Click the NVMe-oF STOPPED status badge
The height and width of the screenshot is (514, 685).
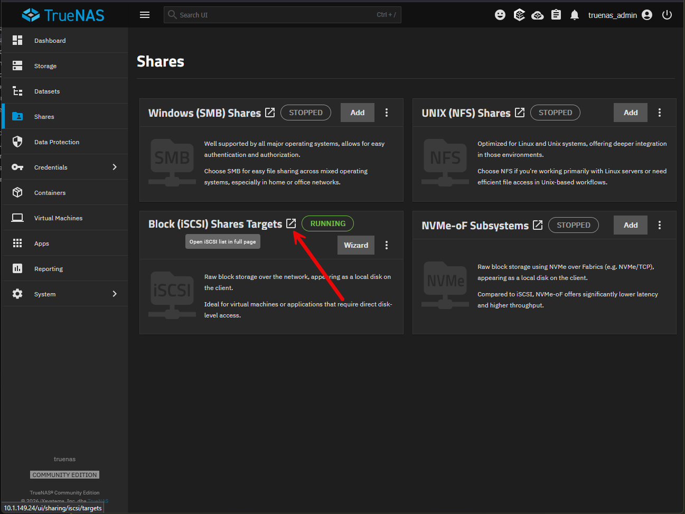pyautogui.click(x=574, y=225)
